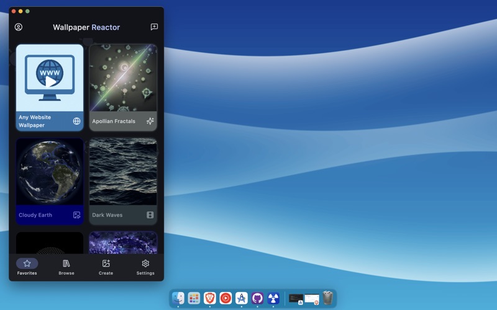Open the user account profile icon
The image size is (497, 310).
(19, 27)
